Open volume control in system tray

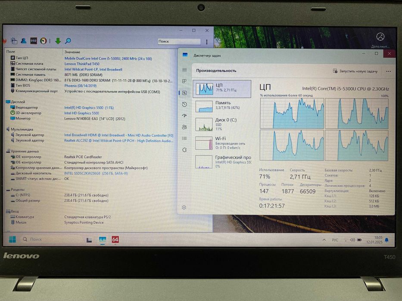click(x=352, y=240)
